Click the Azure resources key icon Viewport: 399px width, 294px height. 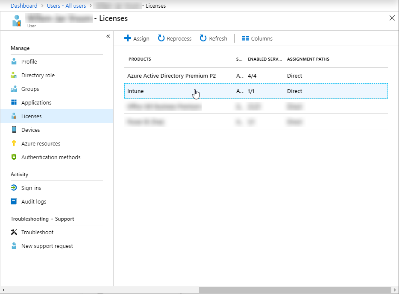tap(14, 143)
